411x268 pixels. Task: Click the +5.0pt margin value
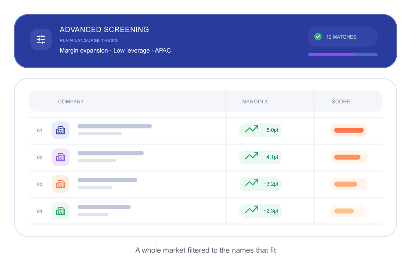pos(271,130)
